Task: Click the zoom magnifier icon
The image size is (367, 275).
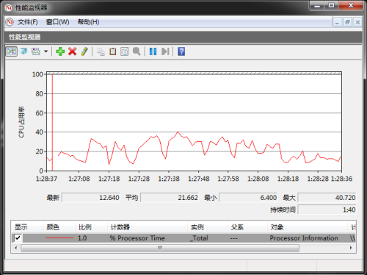Action: (137, 51)
